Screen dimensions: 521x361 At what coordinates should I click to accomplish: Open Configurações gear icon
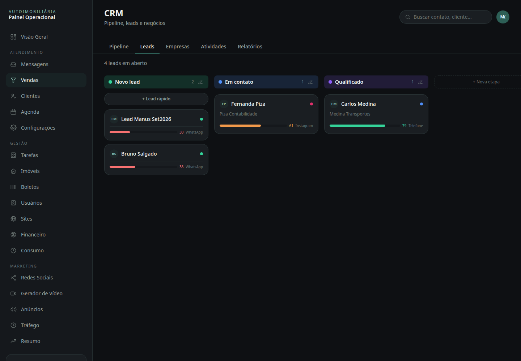pos(13,128)
